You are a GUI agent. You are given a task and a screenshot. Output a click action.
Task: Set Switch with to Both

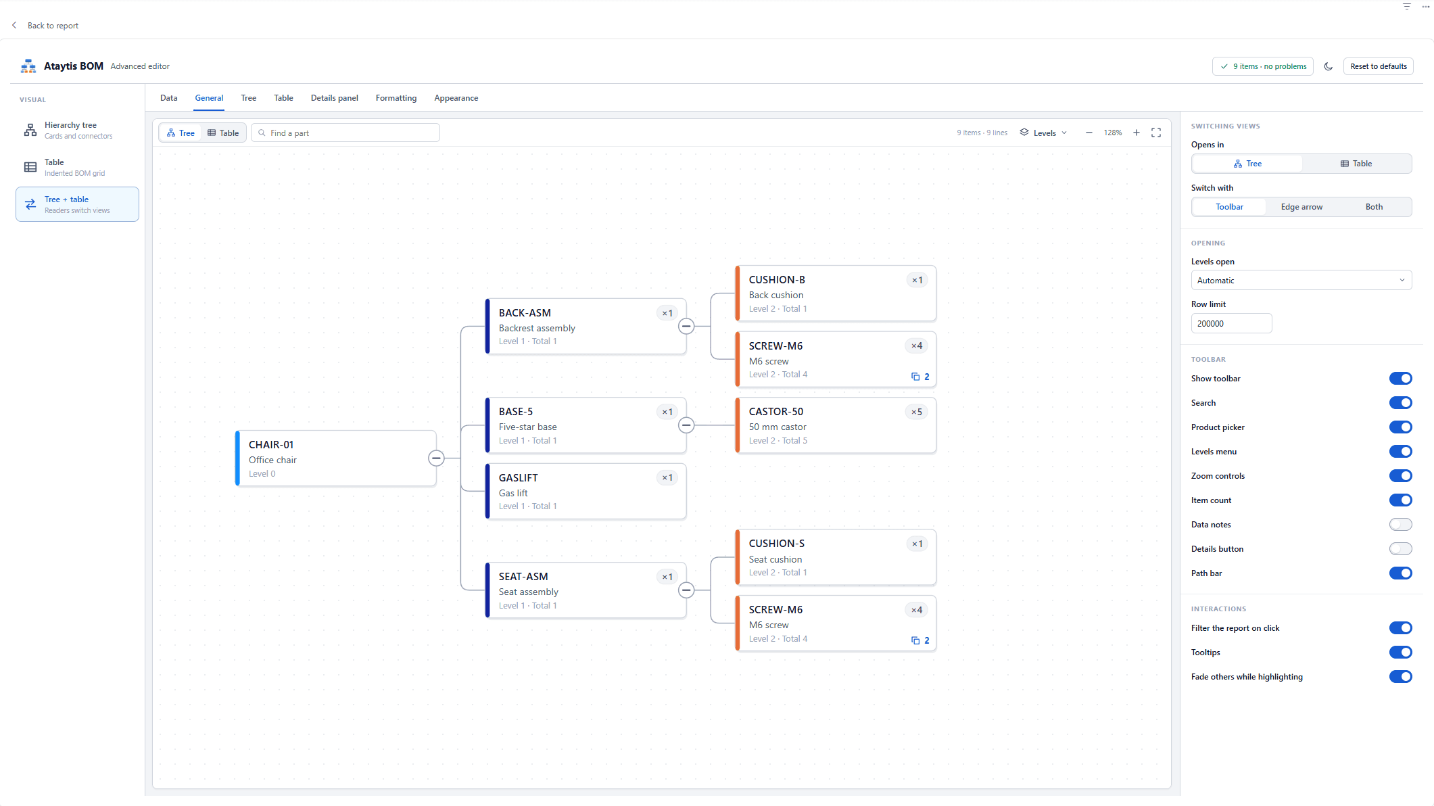1374,207
